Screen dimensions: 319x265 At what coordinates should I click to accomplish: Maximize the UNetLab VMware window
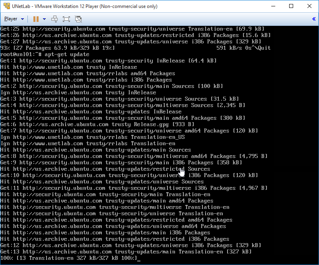point(291,6)
